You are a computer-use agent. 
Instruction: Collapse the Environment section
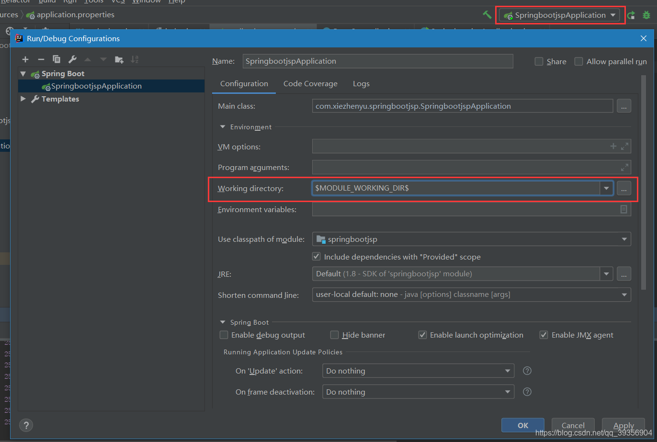coord(222,127)
